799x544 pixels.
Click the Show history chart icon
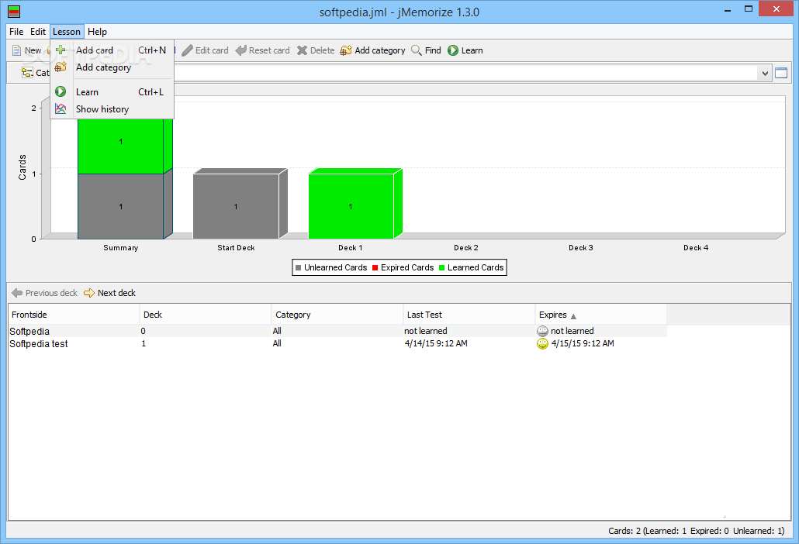pyautogui.click(x=61, y=109)
